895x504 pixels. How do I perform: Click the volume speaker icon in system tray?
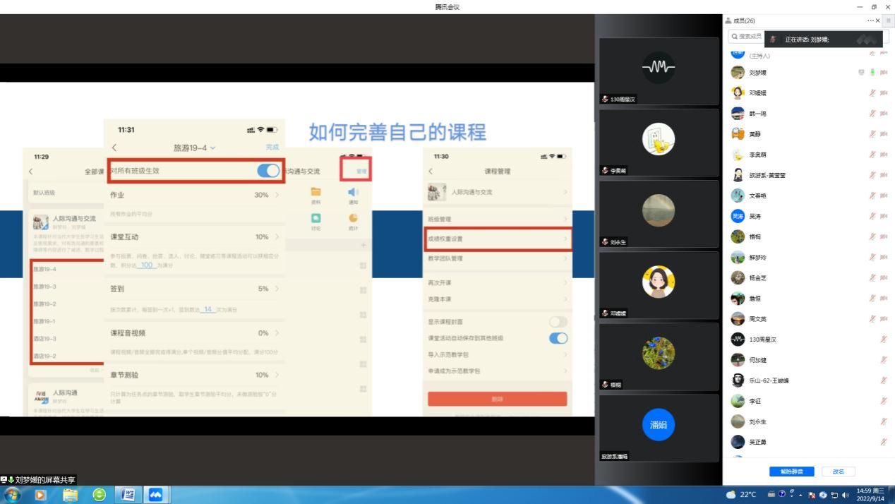point(846,495)
